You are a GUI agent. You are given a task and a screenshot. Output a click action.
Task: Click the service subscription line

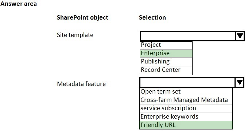186,108
